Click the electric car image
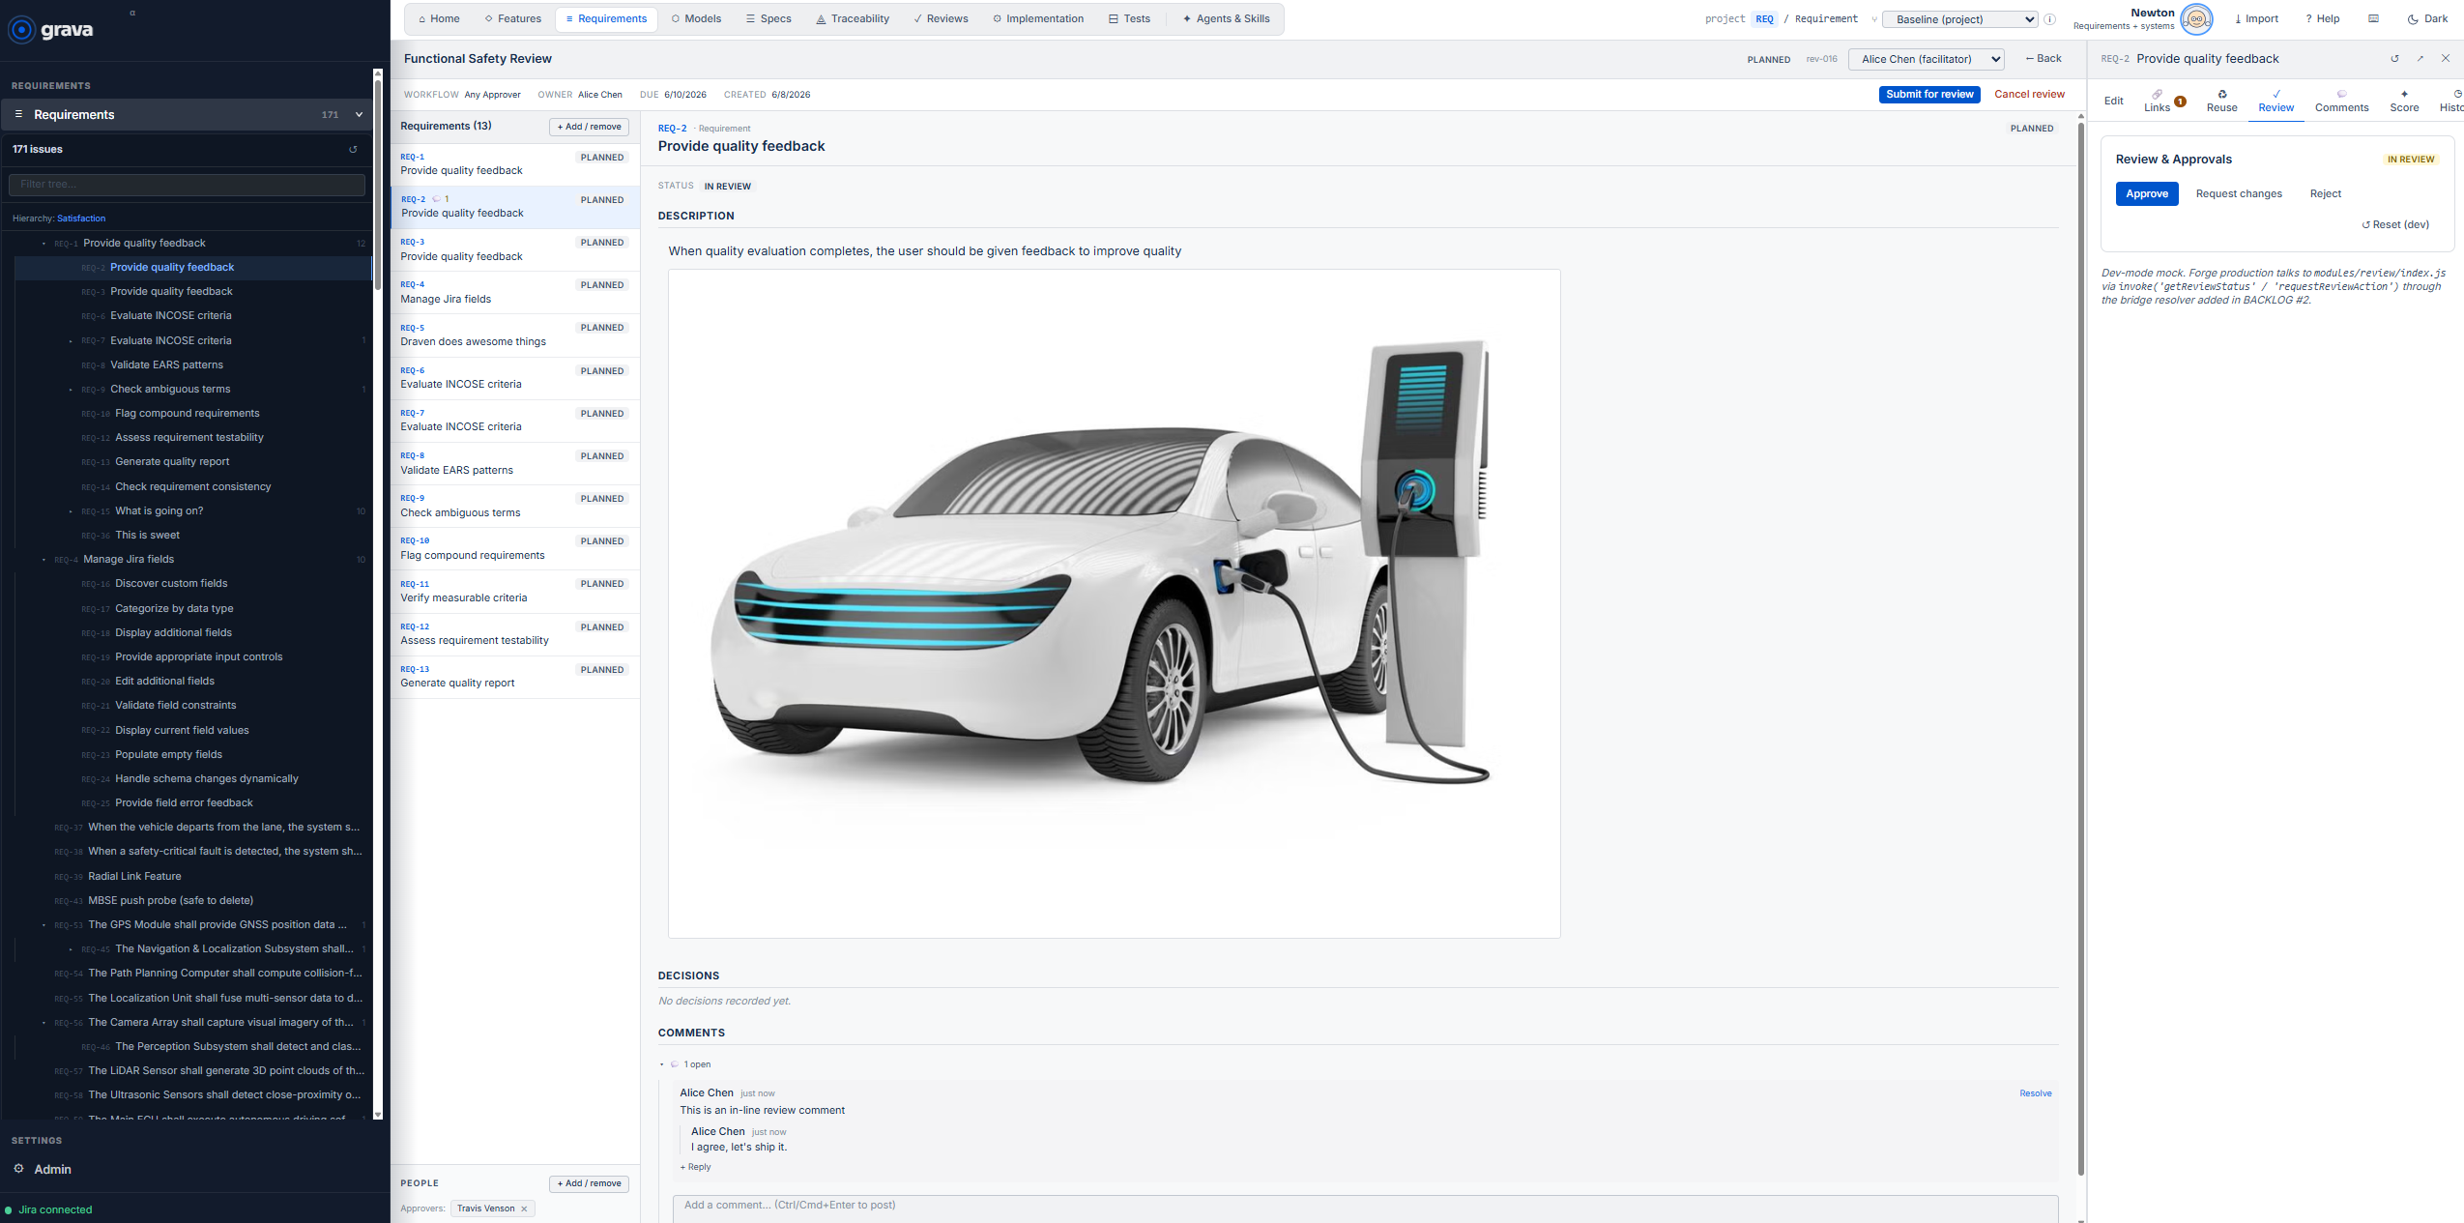The height and width of the screenshot is (1223, 2464). coord(1114,603)
